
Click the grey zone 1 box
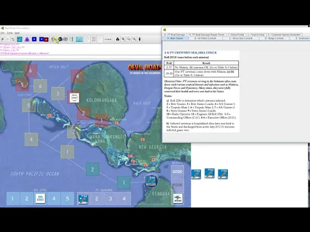pyautogui.click(x=67, y=152)
